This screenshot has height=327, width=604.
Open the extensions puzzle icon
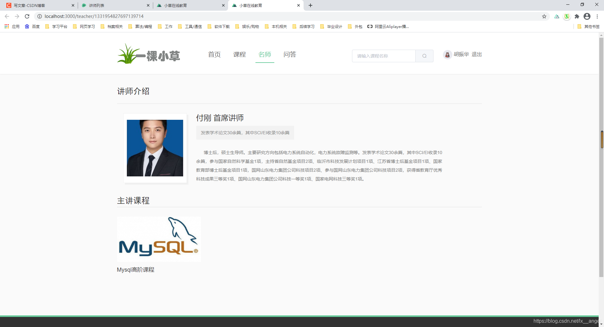[x=577, y=16]
